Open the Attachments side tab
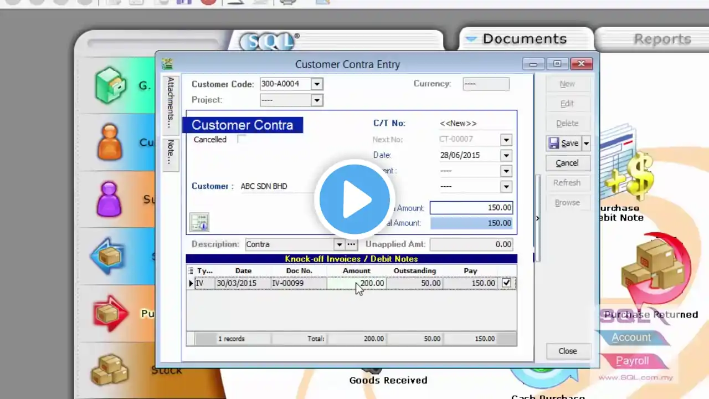This screenshot has height=399, width=709. click(x=171, y=103)
